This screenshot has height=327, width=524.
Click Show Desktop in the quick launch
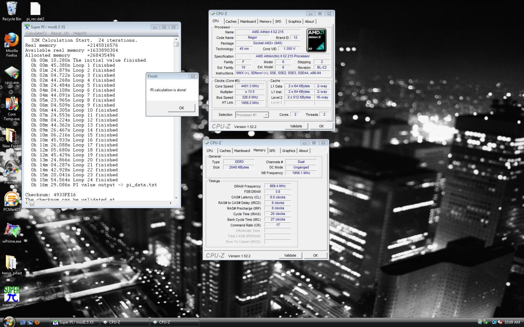click(x=23, y=322)
